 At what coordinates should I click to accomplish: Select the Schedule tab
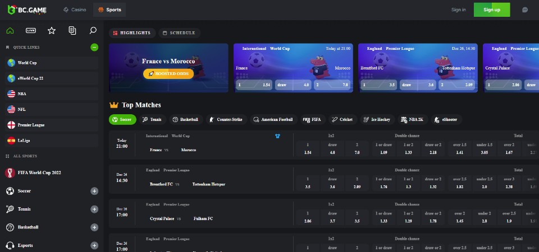coord(179,33)
